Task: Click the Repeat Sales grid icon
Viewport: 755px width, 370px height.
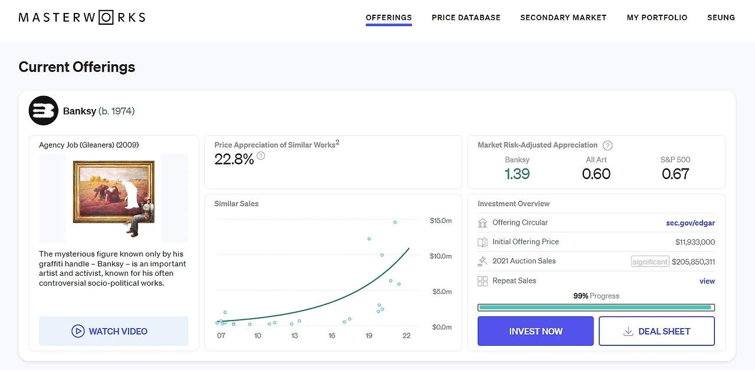Action: click(482, 281)
